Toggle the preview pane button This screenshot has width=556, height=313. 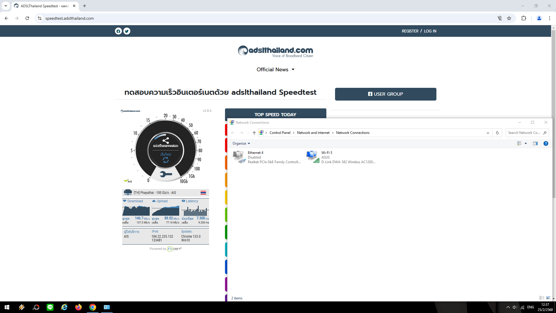coord(535,143)
